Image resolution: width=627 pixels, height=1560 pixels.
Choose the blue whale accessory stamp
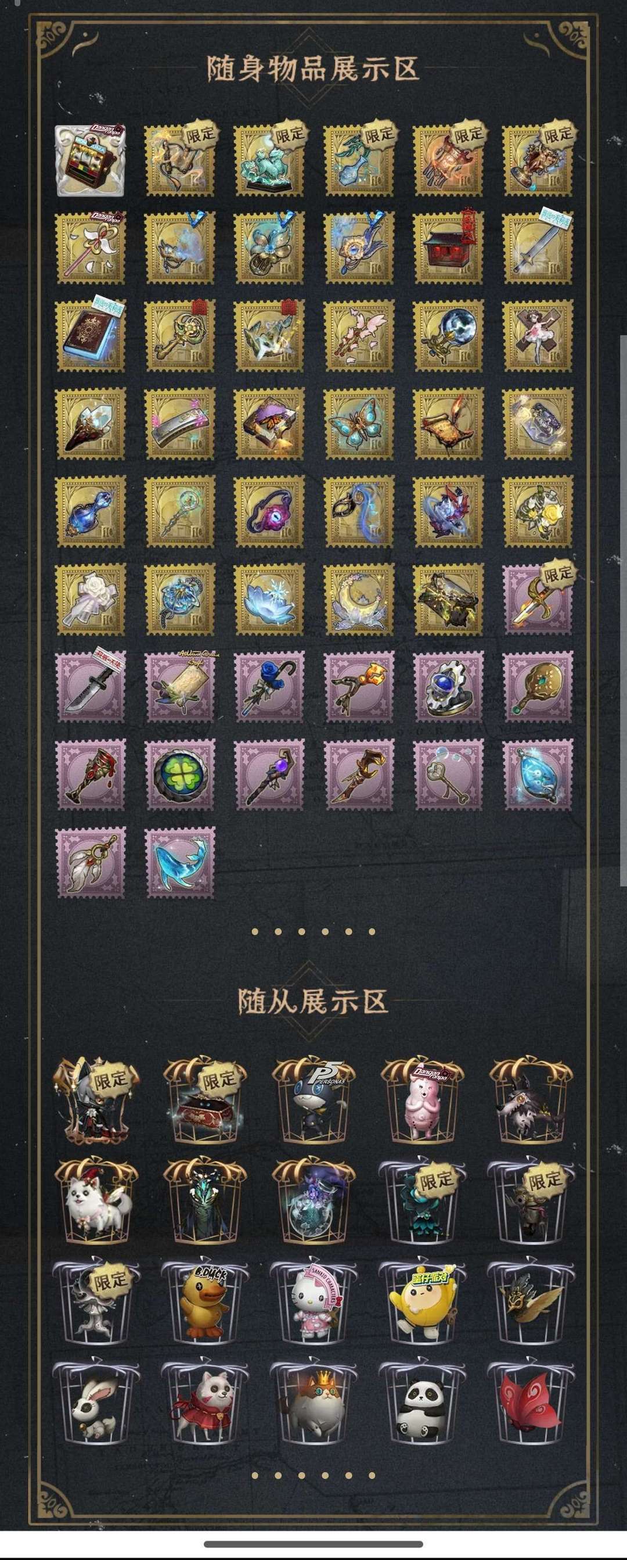pos(180,863)
